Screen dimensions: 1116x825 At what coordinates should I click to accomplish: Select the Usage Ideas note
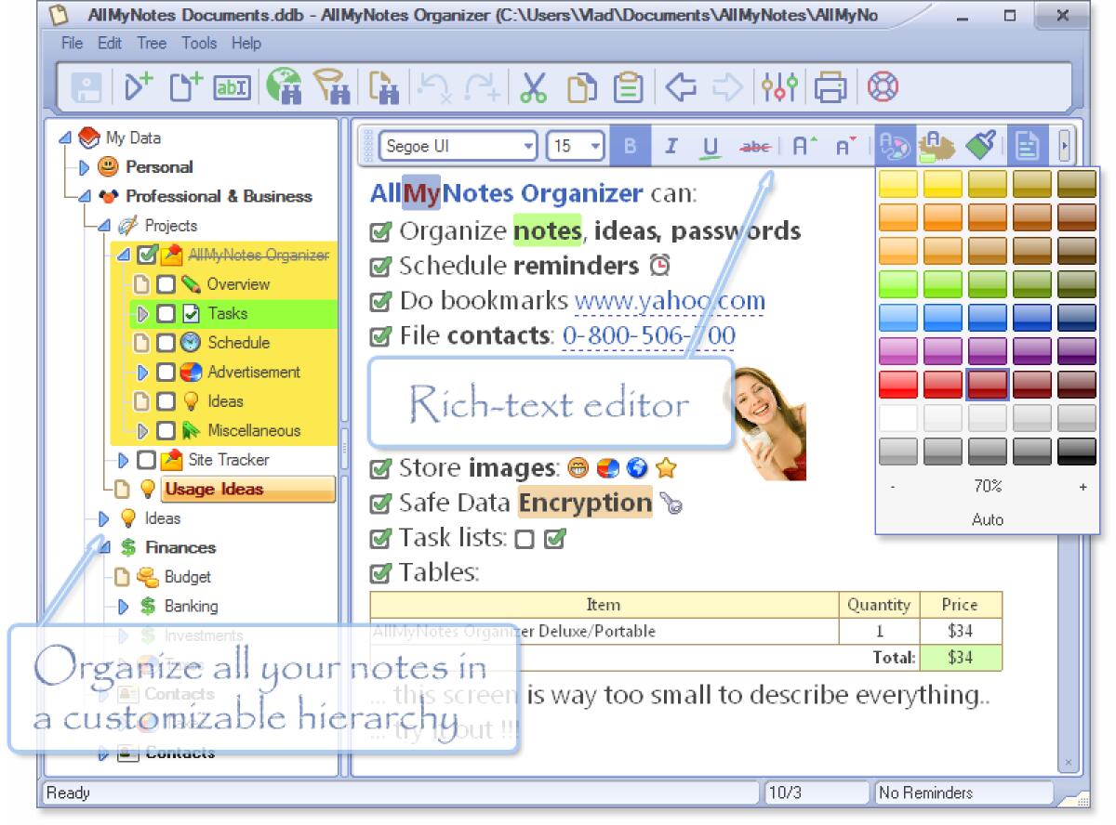click(214, 490)
